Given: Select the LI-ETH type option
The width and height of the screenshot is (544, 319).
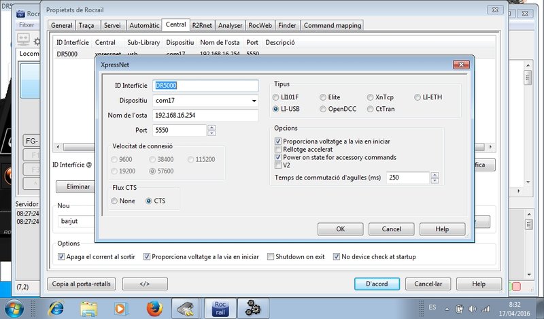Looking at the screenshot, I should click(x=418, y=97).
